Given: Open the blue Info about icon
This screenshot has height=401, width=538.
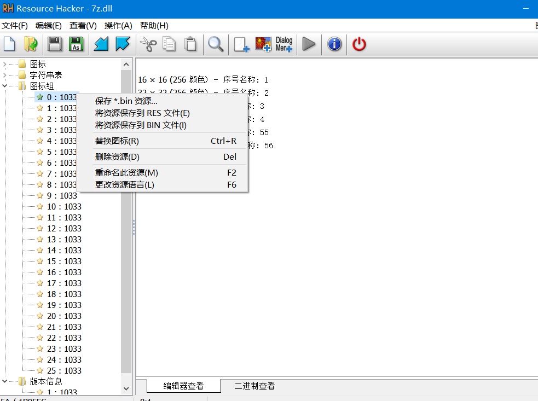Looking at the screenshot, I should coord(334,44).
